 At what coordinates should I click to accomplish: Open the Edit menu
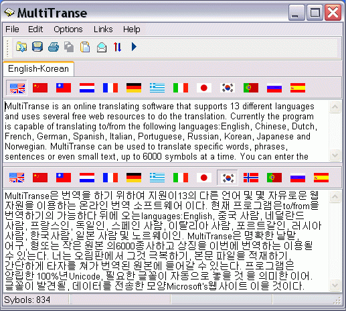35,29
